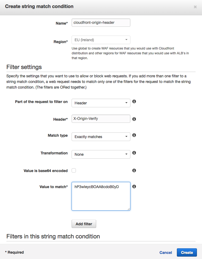Show info for base64 encoded option

coord(134,170)
